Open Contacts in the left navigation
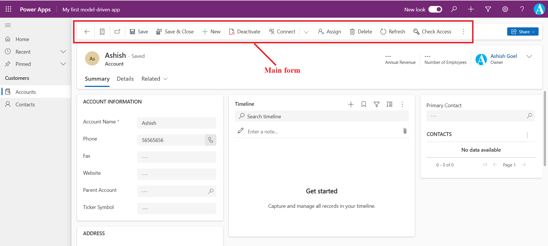Image resolution: width=548 pixels, height=246 pixels. pyautogui.click(x=25, y=105)
